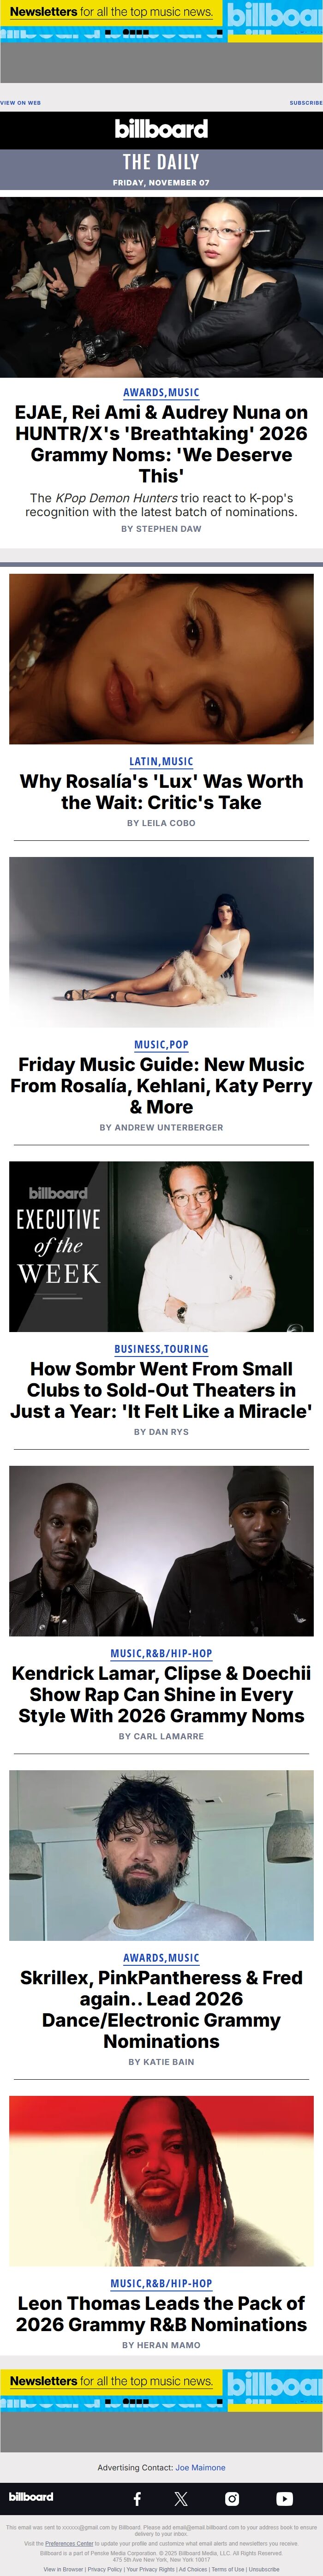Open Billboard's Facebook page icon
The height and width of the screenshot is (2576, 323).
(x=137, y=2498)
